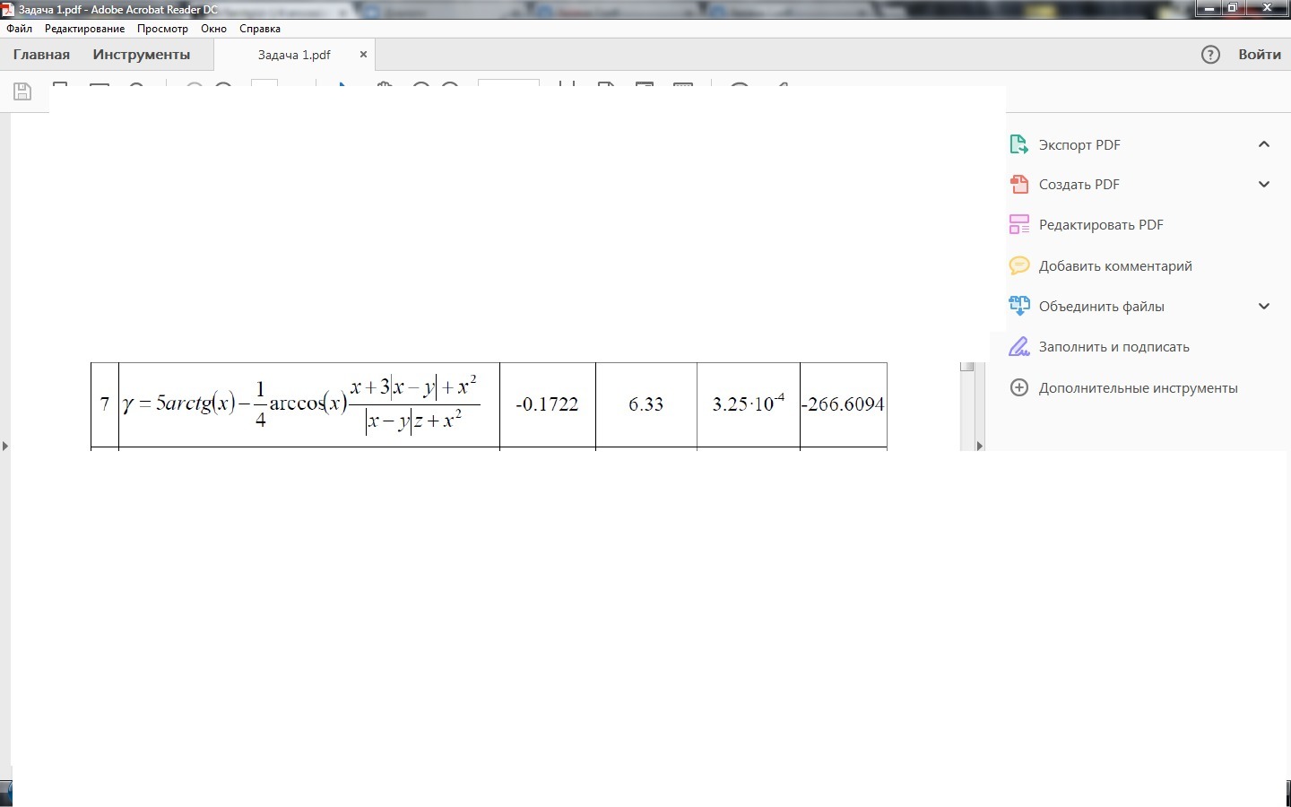The width and height of the screenshot is (1291, 807).
Task: Click table cell with value 6.33
Action: click(x=646, y=404)
